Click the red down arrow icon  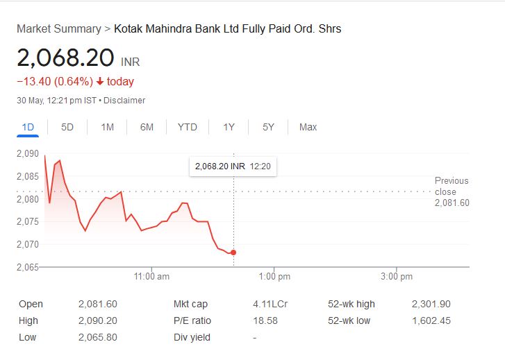point(100,82)
